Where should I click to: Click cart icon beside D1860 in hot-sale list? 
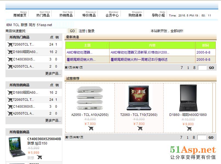(x=10, y=93)
